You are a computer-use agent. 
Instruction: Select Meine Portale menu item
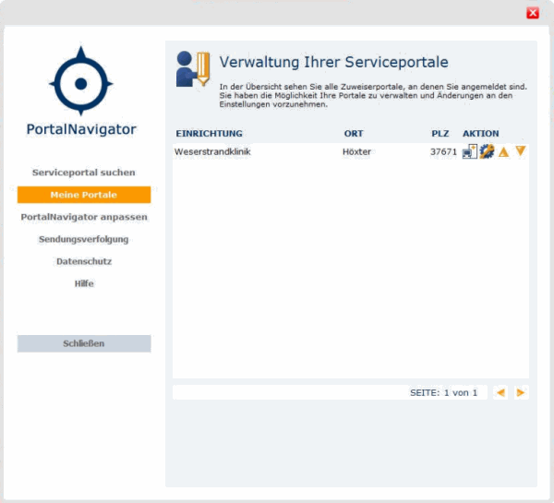[x=84, y=195]
